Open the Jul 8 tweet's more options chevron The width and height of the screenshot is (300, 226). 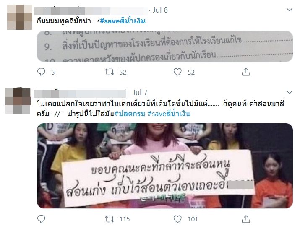click(290, 10)
